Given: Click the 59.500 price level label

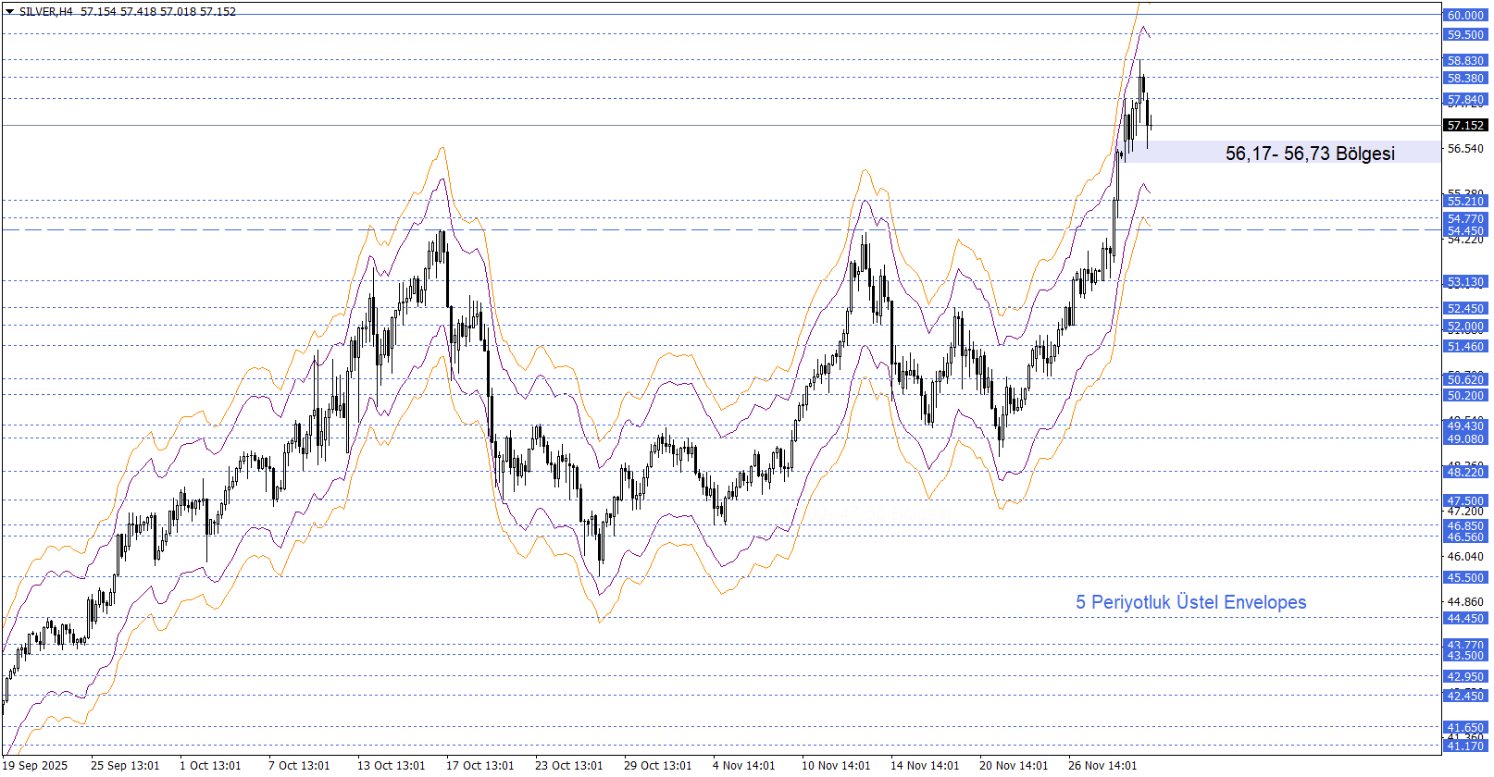Looking at the screenshot, I should (1465, 35).
